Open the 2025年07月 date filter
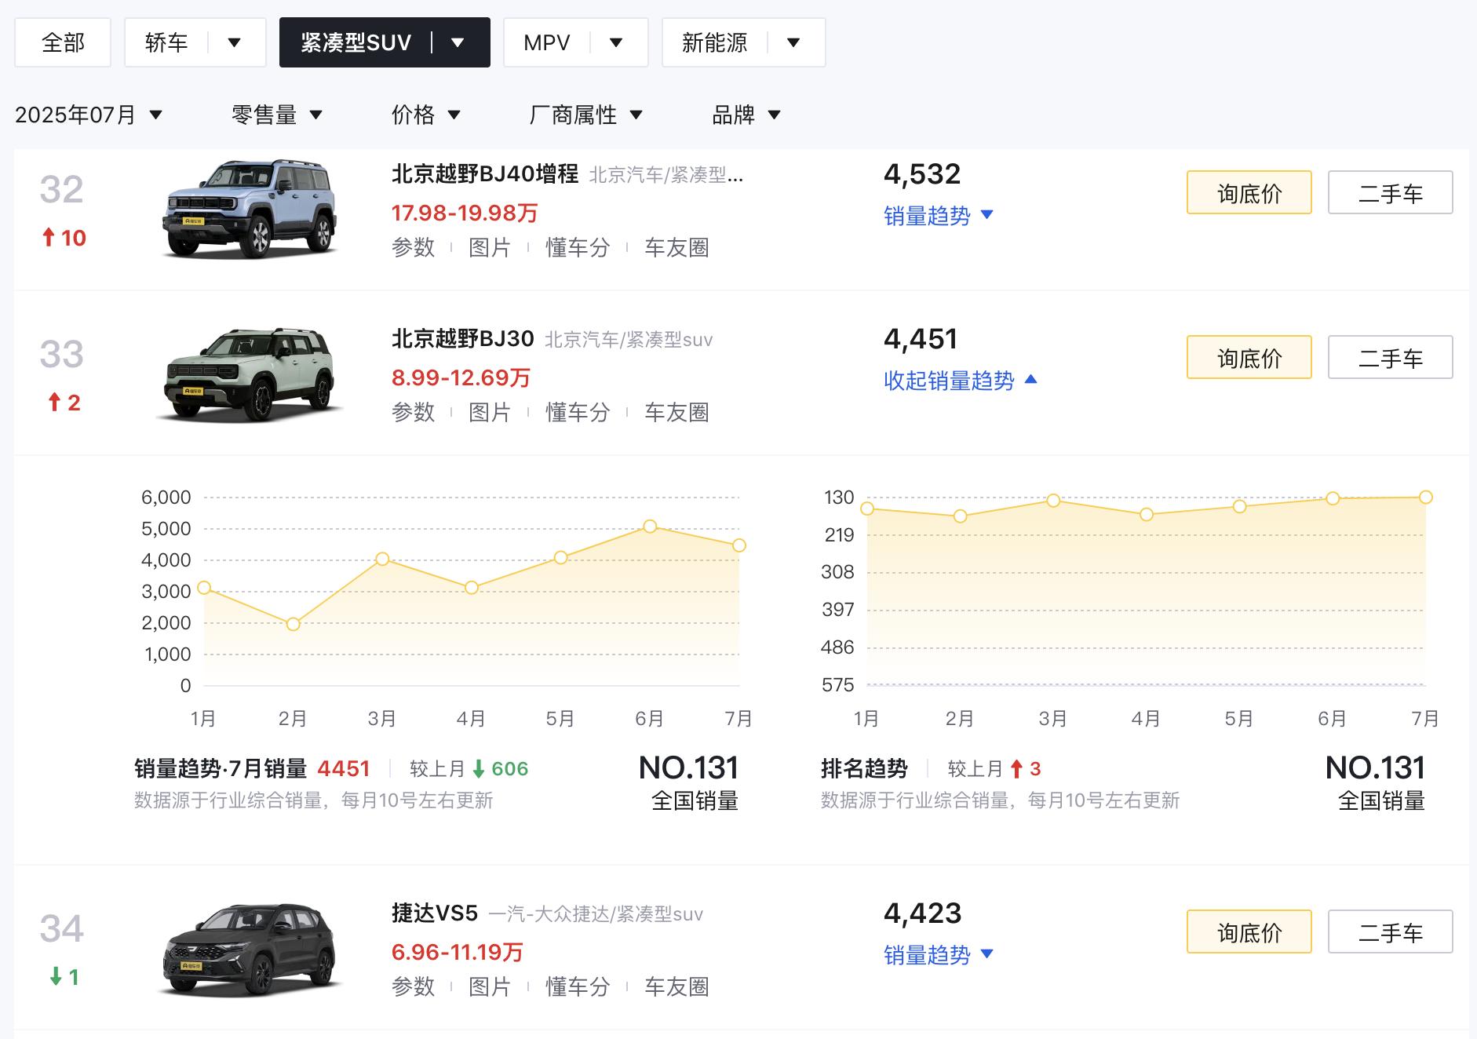 tap(88, 115)
